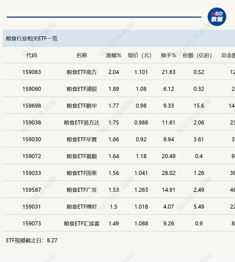Click the 名称 column header
Image resolution: width=235 pixels, height=262 pixels.
(x=82, y=55)
